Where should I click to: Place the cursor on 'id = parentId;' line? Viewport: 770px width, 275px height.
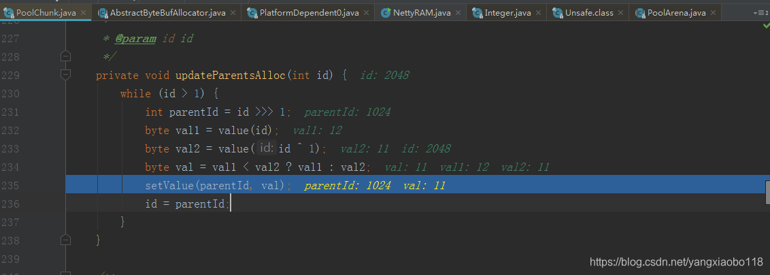[187, 204]
